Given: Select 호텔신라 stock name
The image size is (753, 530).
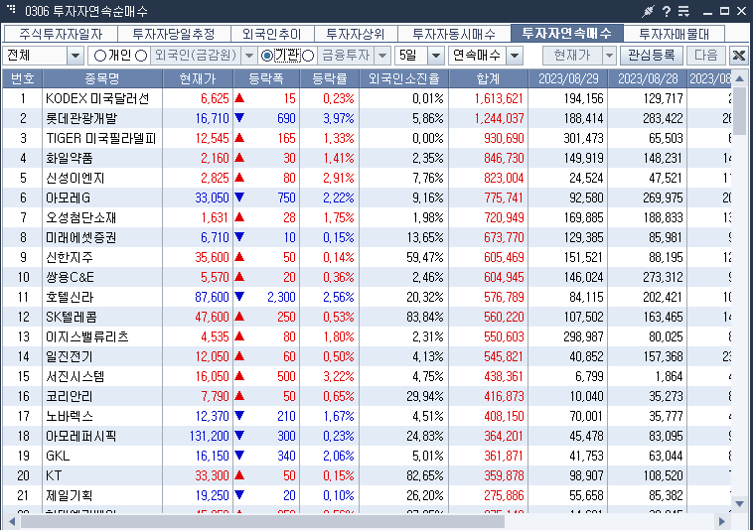Looking at the screenshot, I should (x=70, y=298).
